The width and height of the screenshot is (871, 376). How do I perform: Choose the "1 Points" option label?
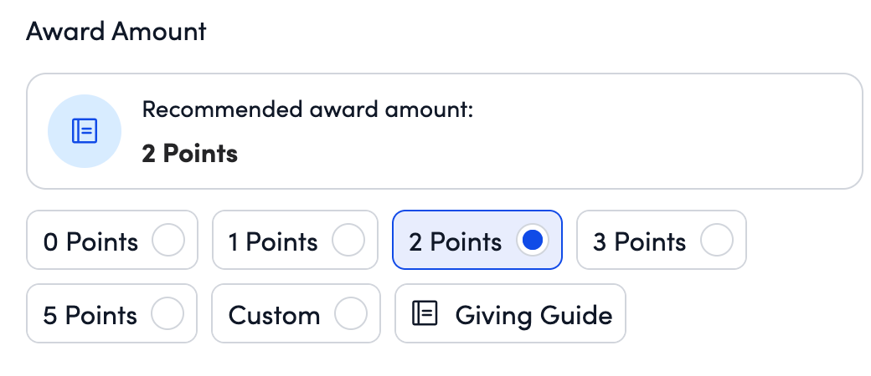273,241
